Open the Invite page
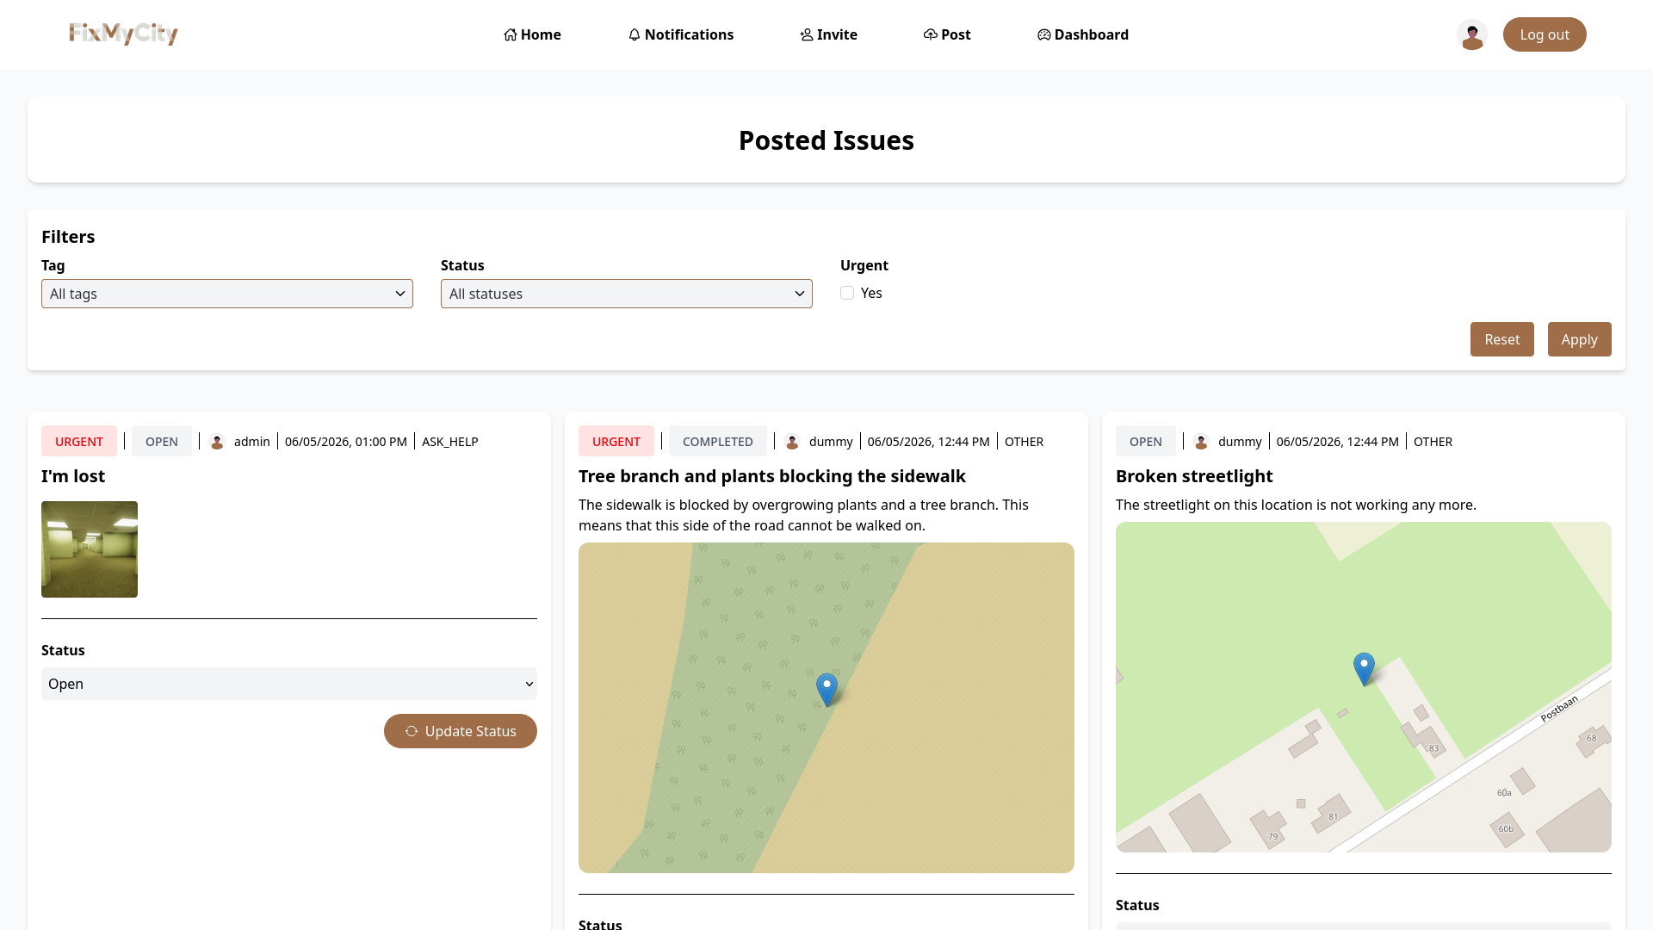This screenshot has width=1653, height=930. click(x=828, y=34)
